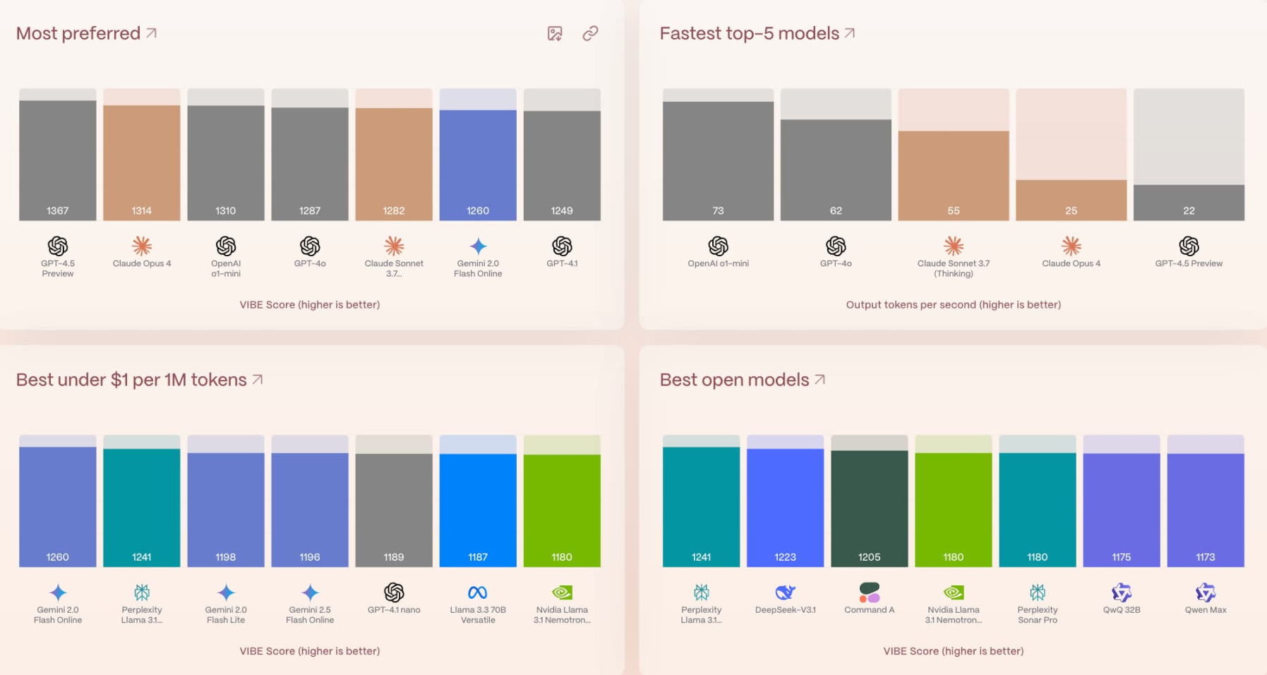Click the GPT-4.5 Preview bar scoring 1367
1267x675 pixels.
point(58,159)
